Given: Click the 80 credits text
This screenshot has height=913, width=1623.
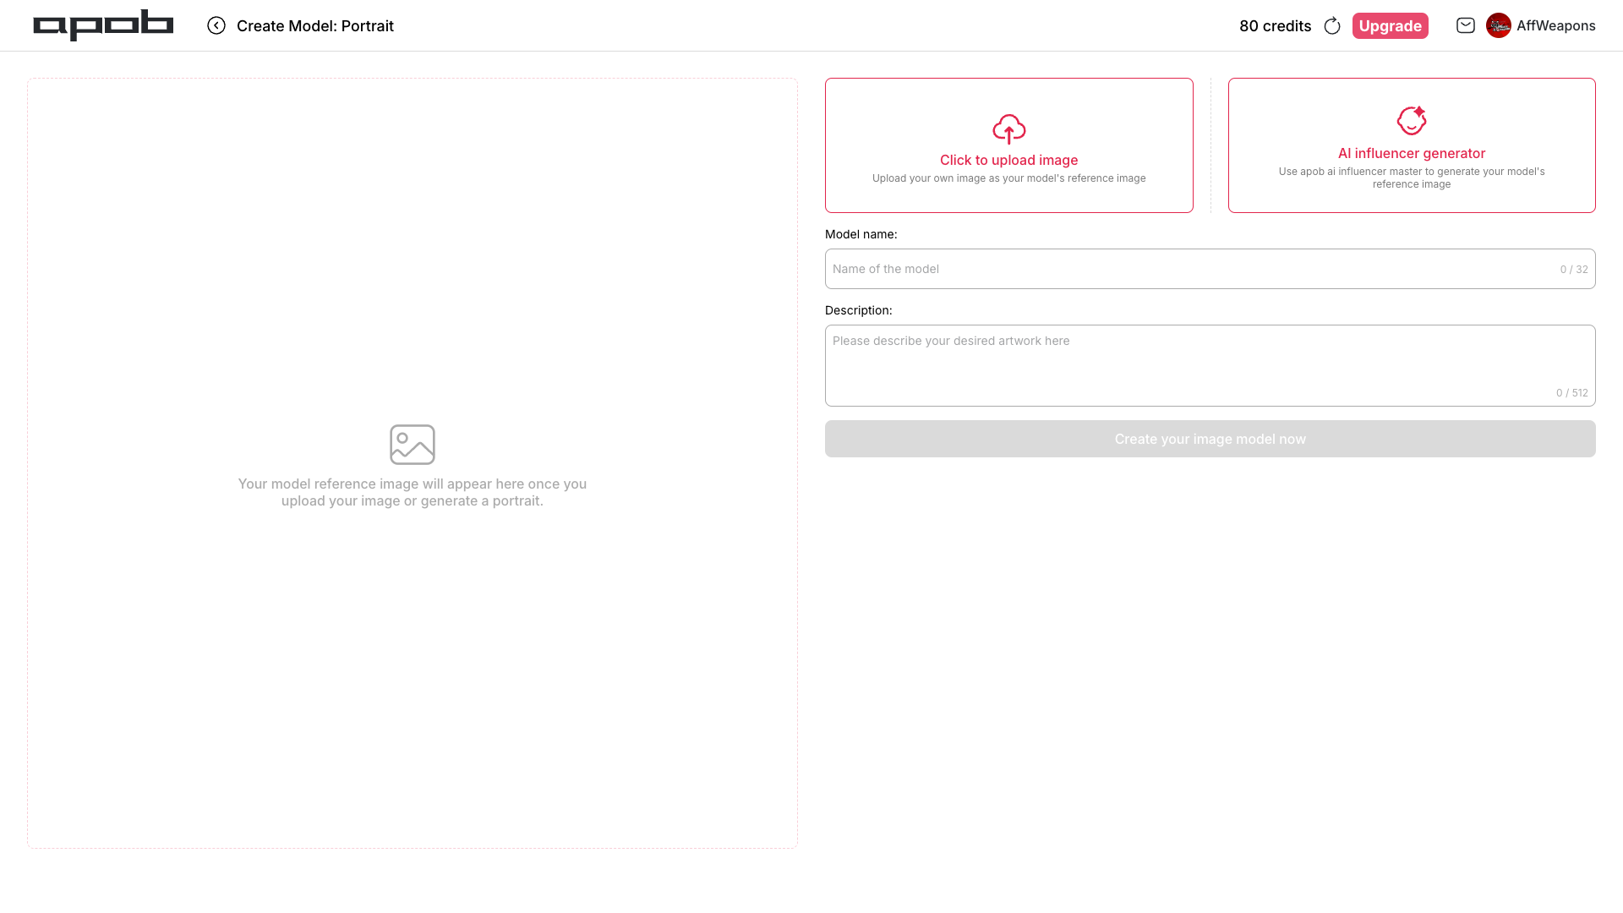Looking at the screenshot, I should tap(1275, 26).
